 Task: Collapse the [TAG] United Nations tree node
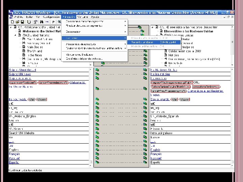15,35
